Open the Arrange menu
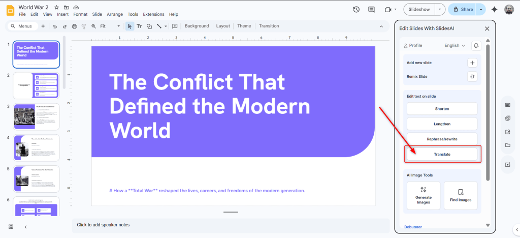The width and height of the screenshot is (520, 238). (x=115, y=14)
